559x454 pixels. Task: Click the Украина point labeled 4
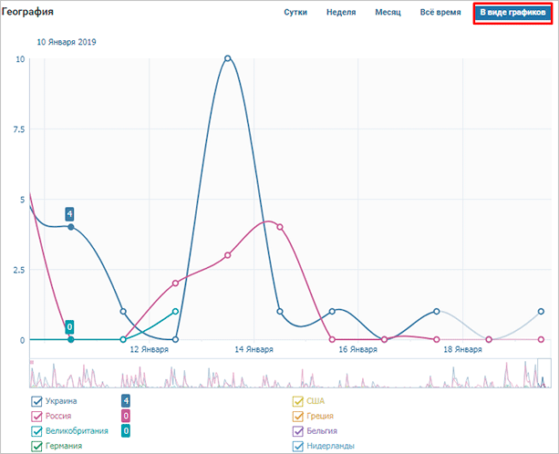point(70,226)
